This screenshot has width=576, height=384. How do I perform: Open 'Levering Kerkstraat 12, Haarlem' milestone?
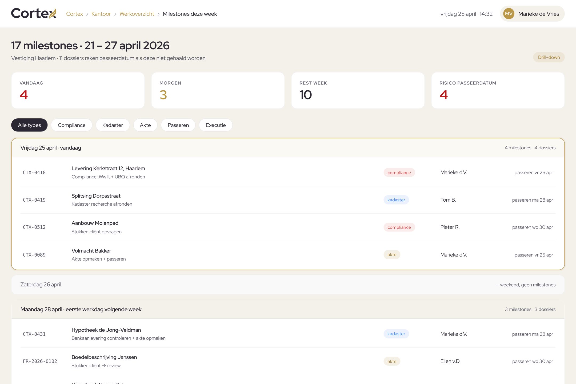[108, 168]
